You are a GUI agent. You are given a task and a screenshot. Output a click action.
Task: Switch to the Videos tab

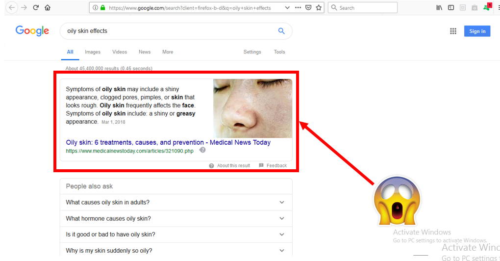point(120,52)
